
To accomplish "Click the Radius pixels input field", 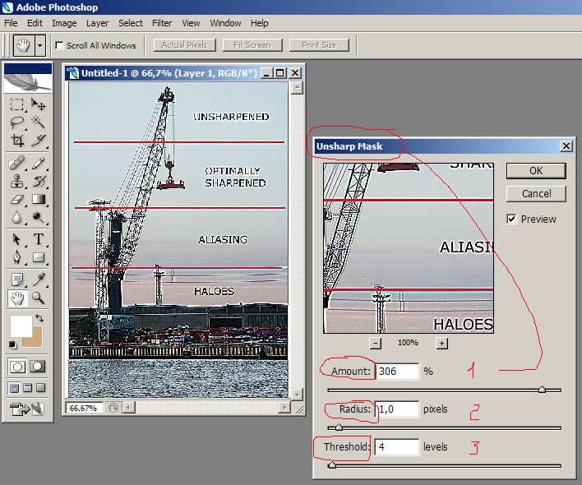I will click(397, 409).
